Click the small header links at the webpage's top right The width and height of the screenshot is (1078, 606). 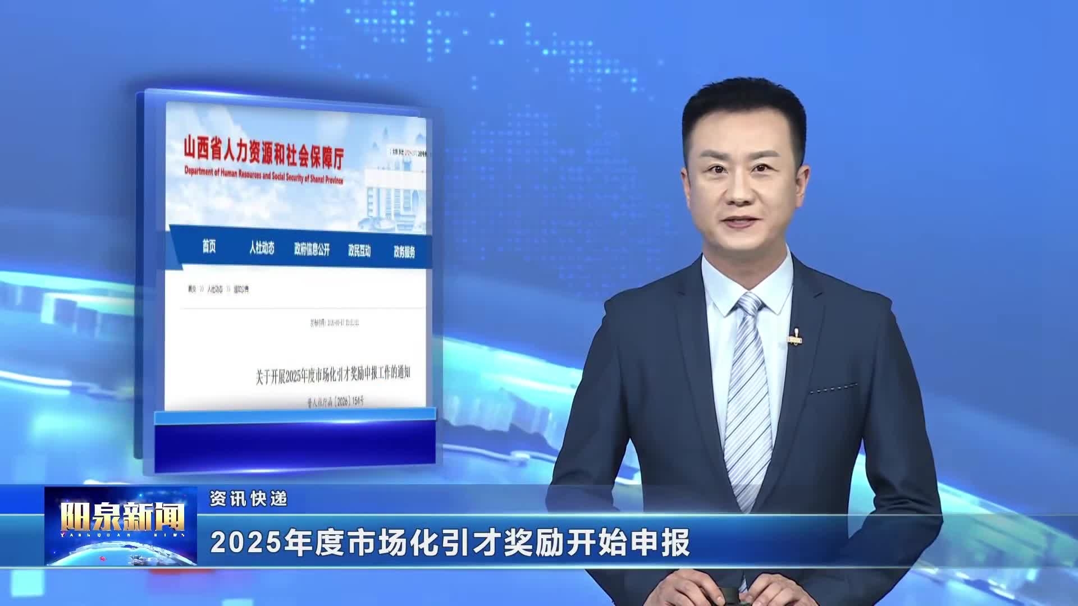[x=409, y=151]
